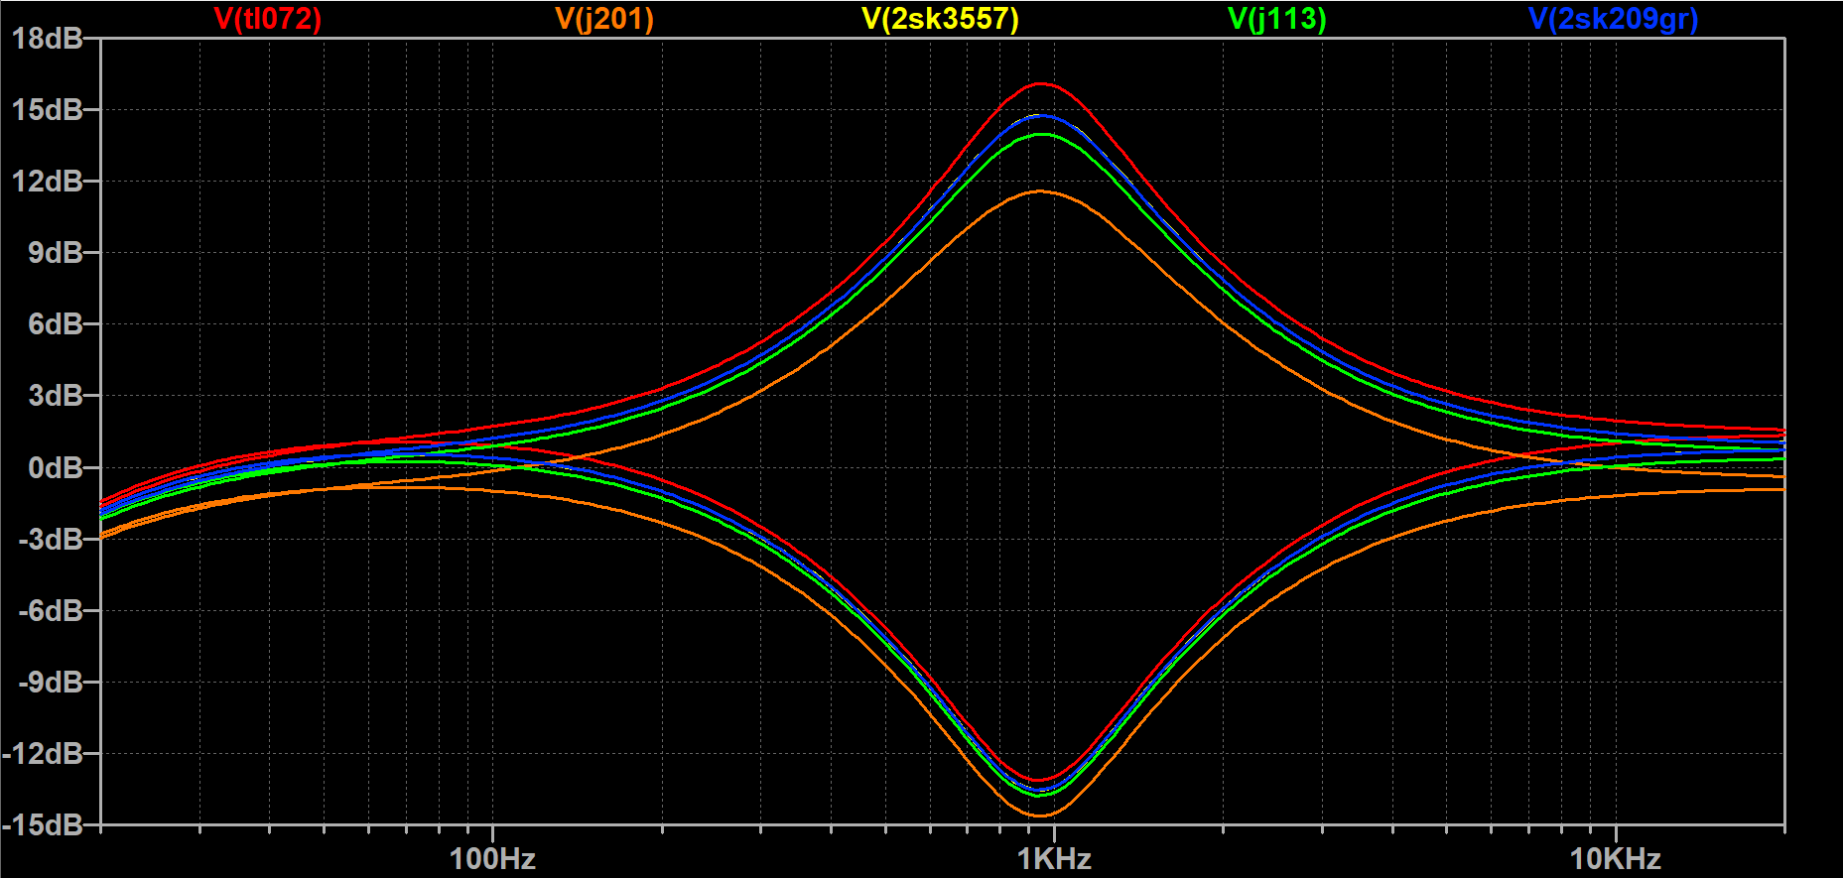1843x878 pixels.
Task: Click the -15dB vertical axis label
Action: tap(43, 825)
